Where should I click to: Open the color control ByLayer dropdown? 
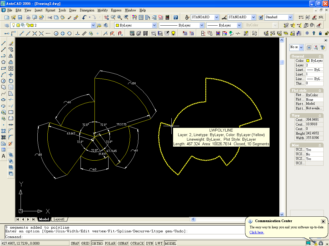[154, 25]
